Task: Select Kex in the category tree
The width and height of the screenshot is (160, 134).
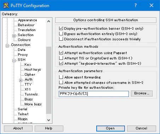Action: pyautogui.click(x=28, y=65)
